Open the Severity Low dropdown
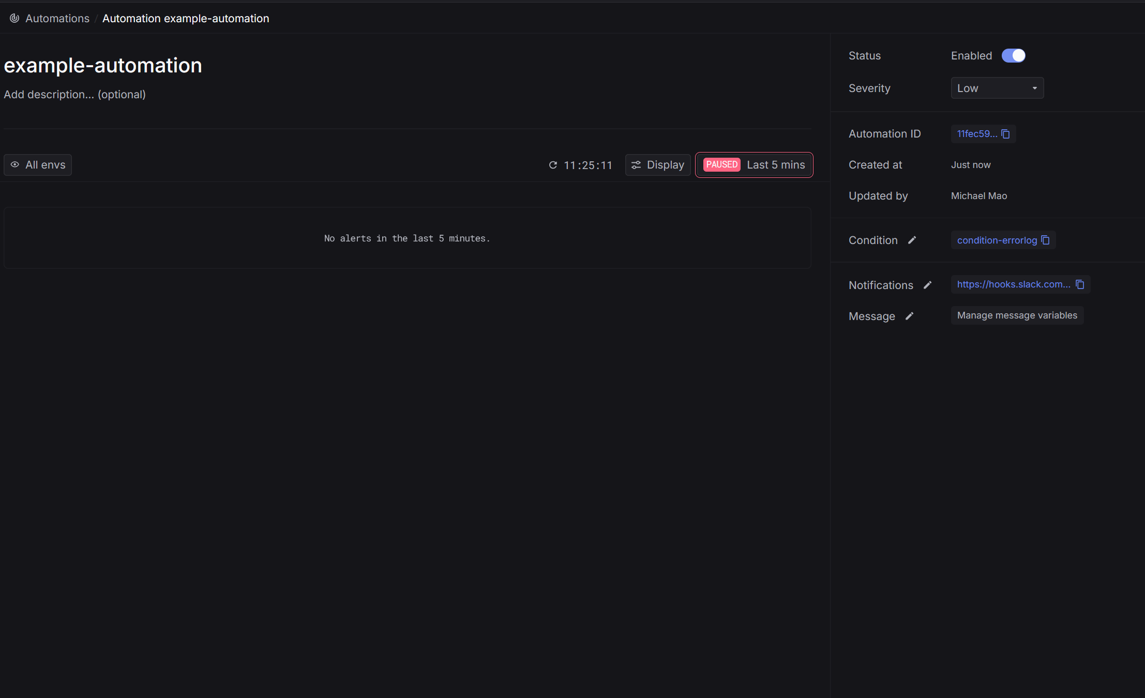Image resolution: width=1145 pixels, height=698 pixels. pos(997,88)
